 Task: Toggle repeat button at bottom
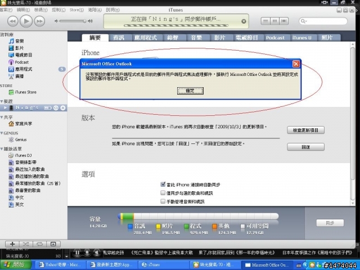click(40, 244)
